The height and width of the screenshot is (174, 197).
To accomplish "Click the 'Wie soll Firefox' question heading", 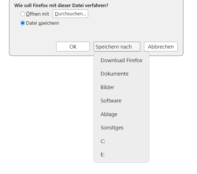I will 61,5.
